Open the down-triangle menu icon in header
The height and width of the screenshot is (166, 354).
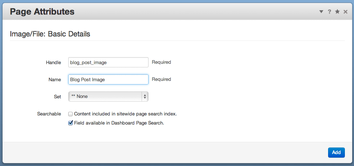321,12
